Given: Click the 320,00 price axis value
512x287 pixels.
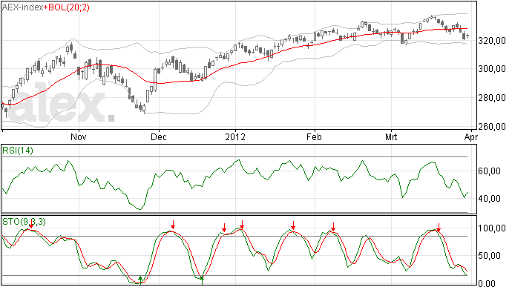Looking at the screenshot, I should coord(492,41).
